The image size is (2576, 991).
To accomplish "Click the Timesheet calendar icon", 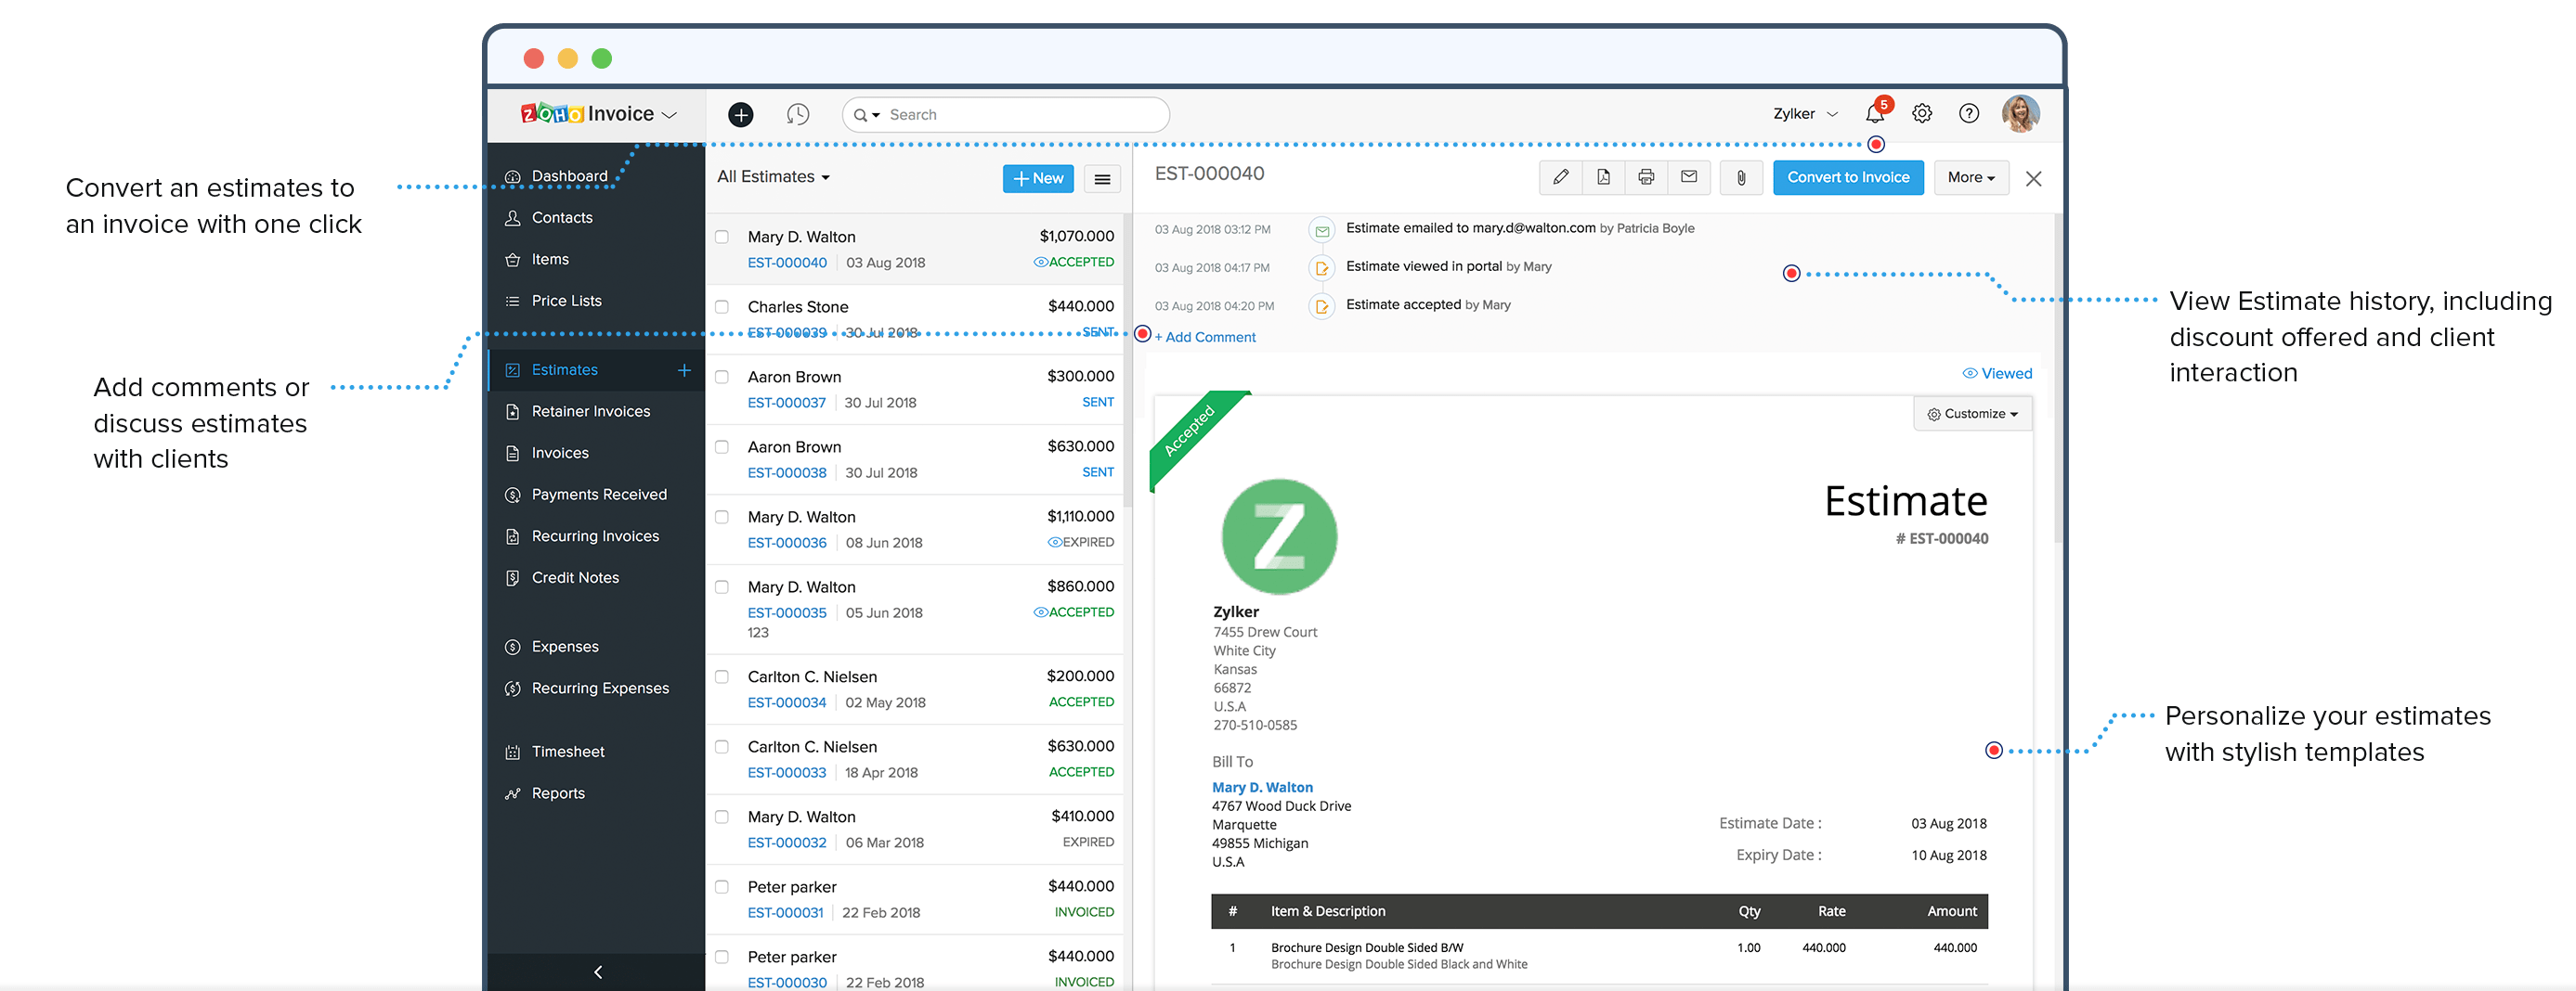I will [x=513, y=753].
